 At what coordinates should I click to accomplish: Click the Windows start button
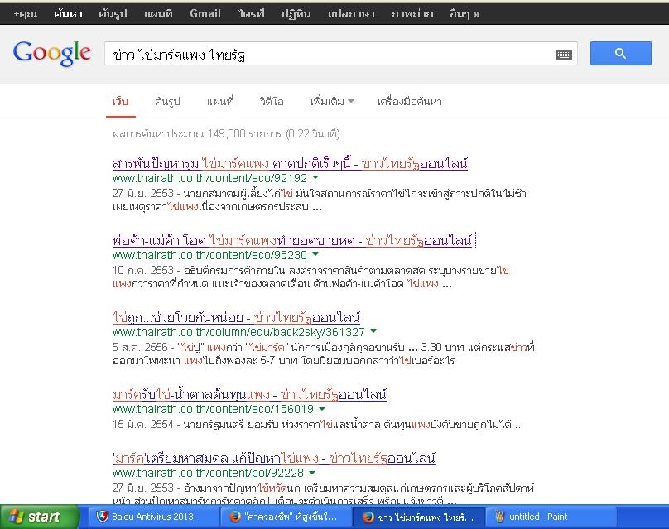pyautogui.click(x=39, y=517)
